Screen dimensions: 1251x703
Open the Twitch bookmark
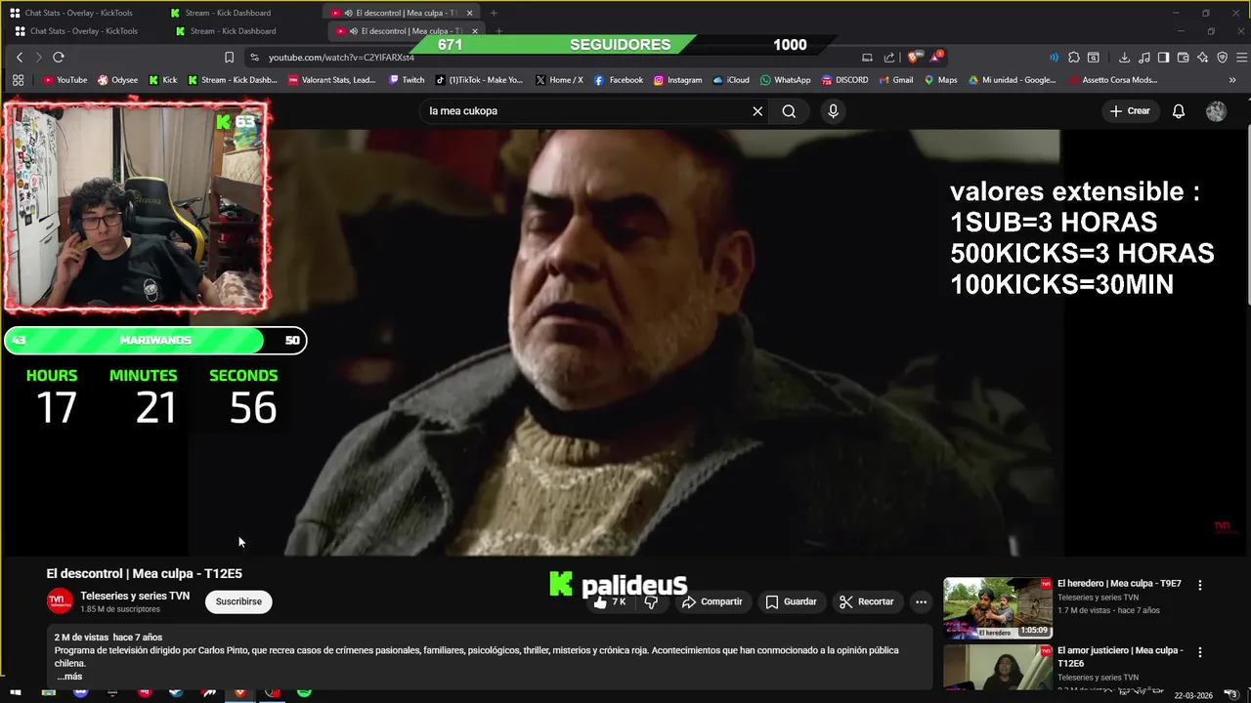tap(407, 80)
